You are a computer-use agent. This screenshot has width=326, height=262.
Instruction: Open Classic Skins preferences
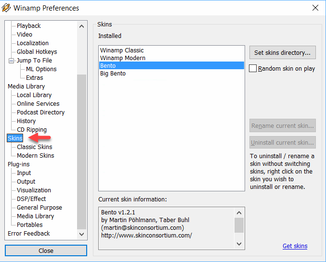coord(35,147)
